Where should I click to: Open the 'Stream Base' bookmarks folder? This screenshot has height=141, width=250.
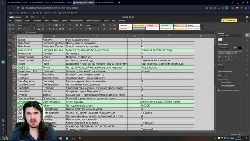(14, 13)
